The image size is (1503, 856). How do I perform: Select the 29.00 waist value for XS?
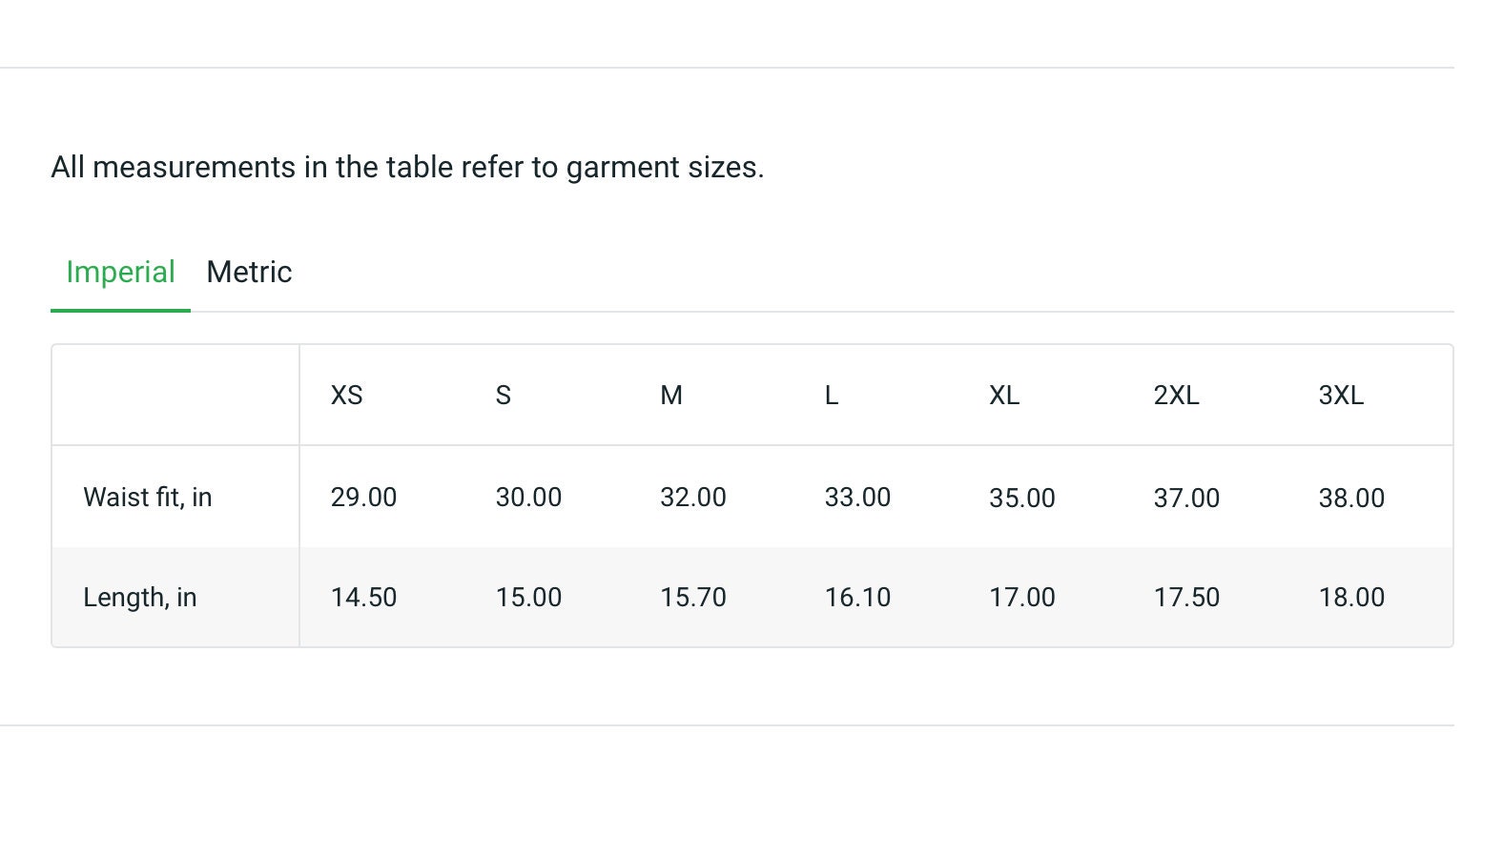[x=363, y=498]
